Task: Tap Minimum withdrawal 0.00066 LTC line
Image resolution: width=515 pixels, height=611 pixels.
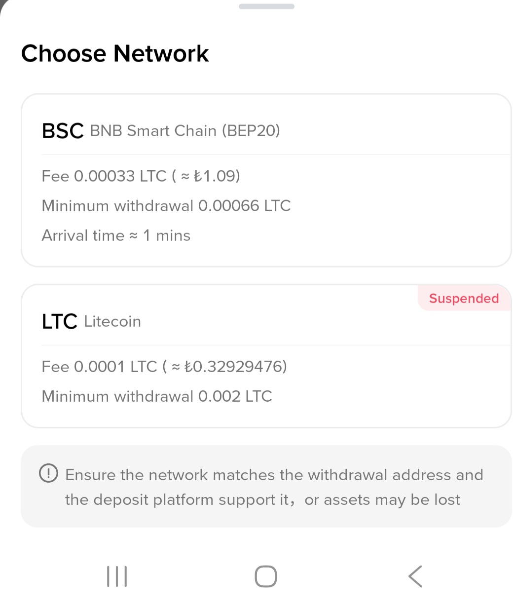Action: click(166, 205)
